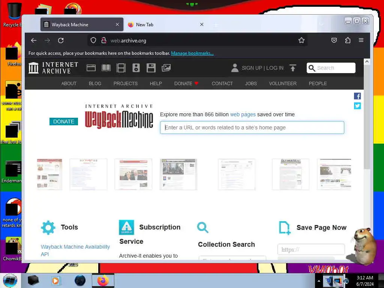Viewport: 384px width, 288px height.
Task: Click the browser address bar
Action: pos(197,40)
